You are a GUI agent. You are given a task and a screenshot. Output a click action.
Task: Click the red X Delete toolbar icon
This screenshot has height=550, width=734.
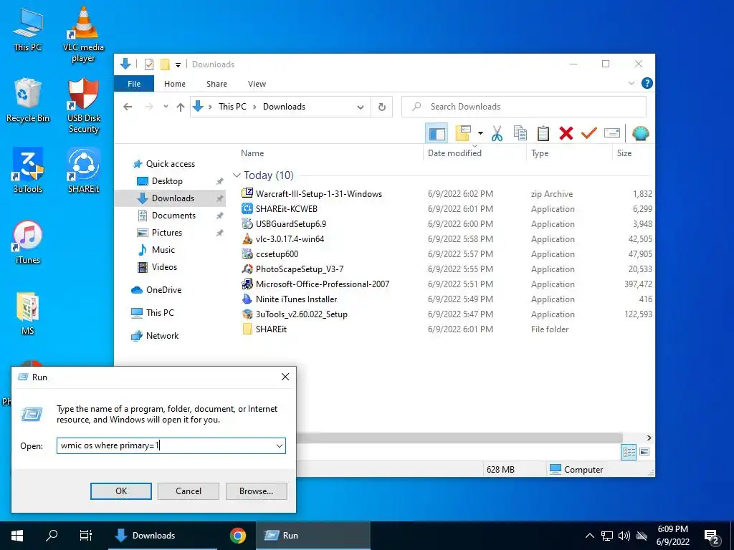tap(566, 134)
